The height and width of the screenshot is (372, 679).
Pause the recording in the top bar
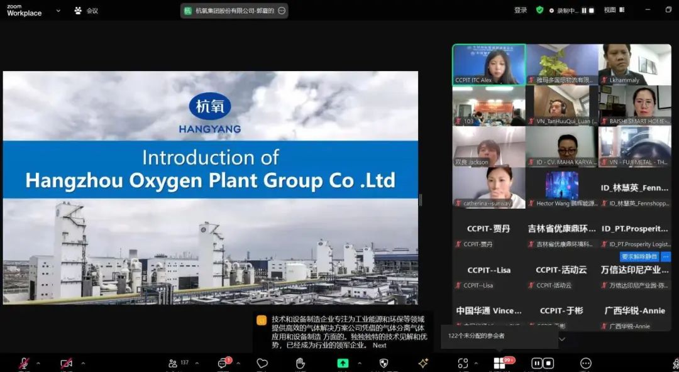[x=584, y=10]
